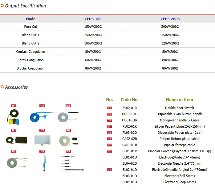Select code FS02-01R
Image resolution: width=215 pixels, height=190 pixels.
(x=130, y=108)
